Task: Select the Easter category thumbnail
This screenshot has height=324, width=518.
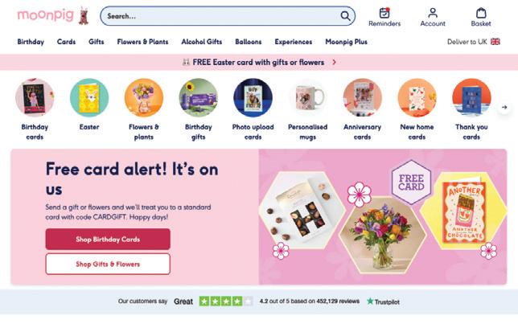Action: pos(89,98)
